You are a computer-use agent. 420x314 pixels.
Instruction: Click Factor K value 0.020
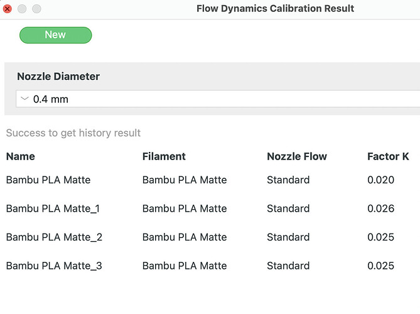(x=380, y=180)
